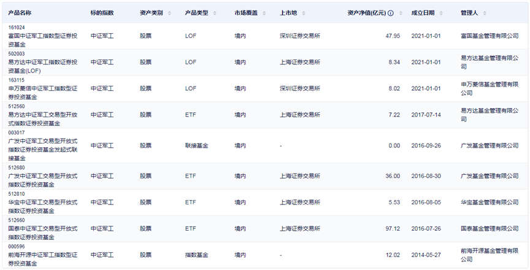This screenshot has width=530, height=270.
Task: Click ETF type in the 512660 row
Action: click(x=190, y=229)
